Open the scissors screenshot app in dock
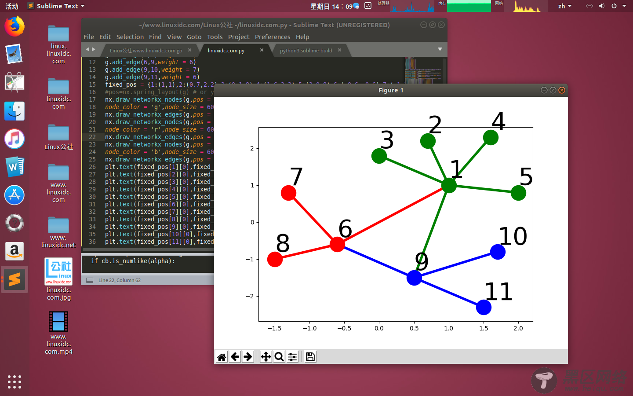 (x=15, y=83)
